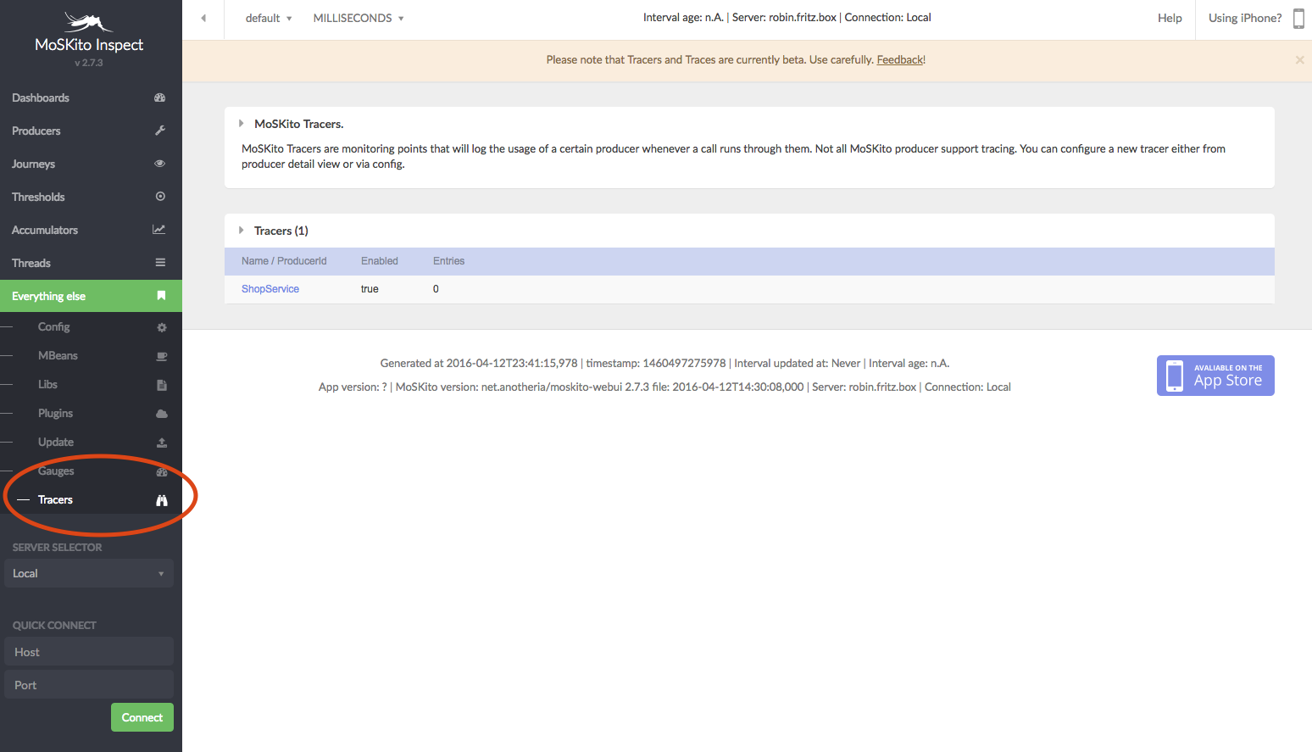The width and height of the screenshot is (1312, 752).
Task: Click the Everything else bookmark icon
Action: [161, 296]
